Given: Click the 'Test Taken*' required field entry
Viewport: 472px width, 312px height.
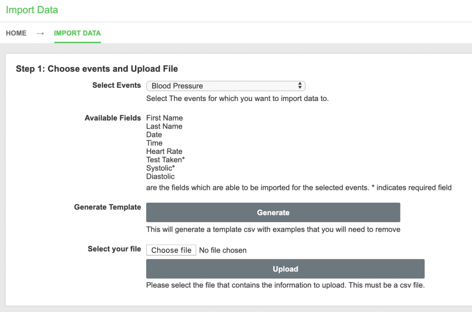Looking at the screenshot, I should coord(165,160).
